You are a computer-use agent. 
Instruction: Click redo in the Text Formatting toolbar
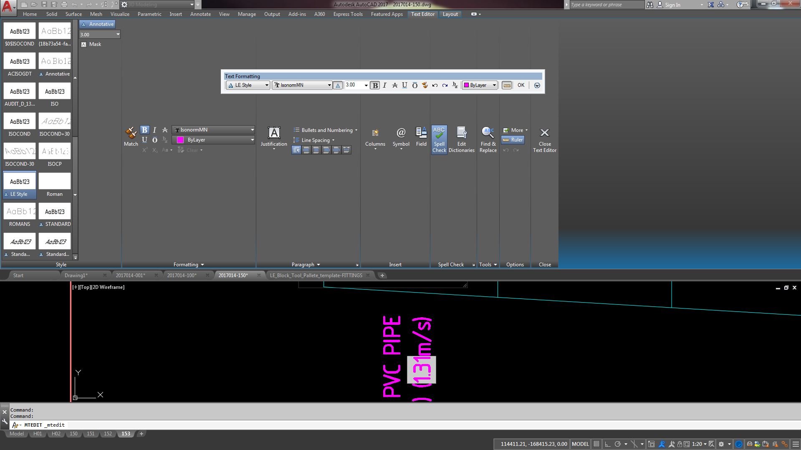coord(445,85)
